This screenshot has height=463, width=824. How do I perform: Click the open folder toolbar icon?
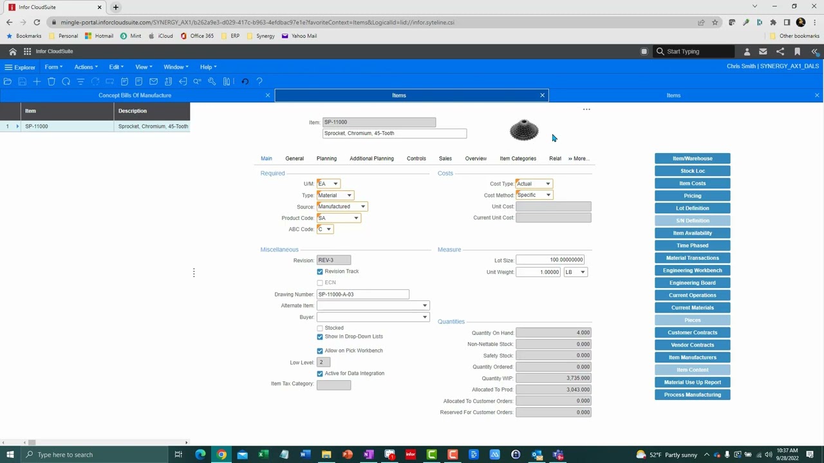pyautogui.click(x=7, y=82)
